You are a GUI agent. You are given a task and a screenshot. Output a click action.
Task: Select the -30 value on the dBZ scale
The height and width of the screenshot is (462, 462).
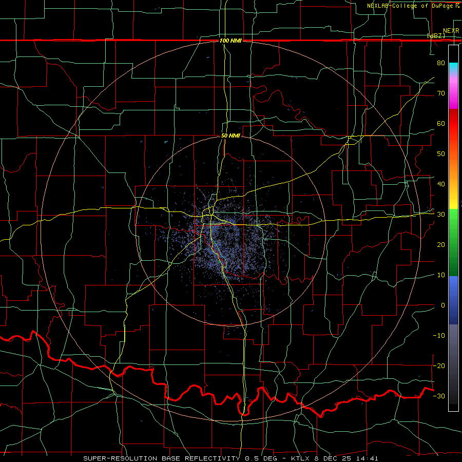439,396
